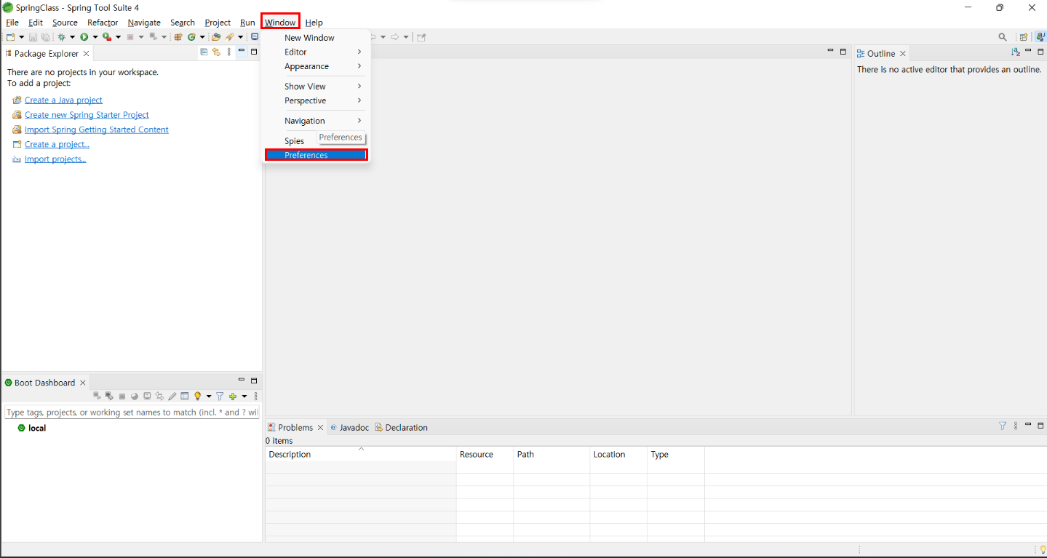Click the Sort alphabetically icon in Outline
This screenshot has width=1047, height=558.
(1016, 52)
